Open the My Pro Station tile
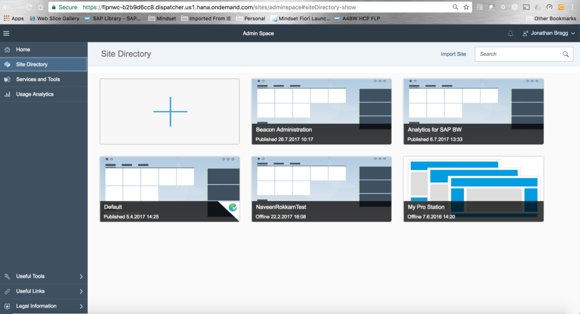Viewport: 580px width, 314px height. tap(474, 189)
